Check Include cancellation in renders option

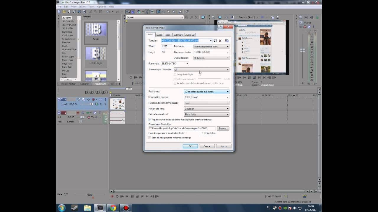(x=175, y=83)
